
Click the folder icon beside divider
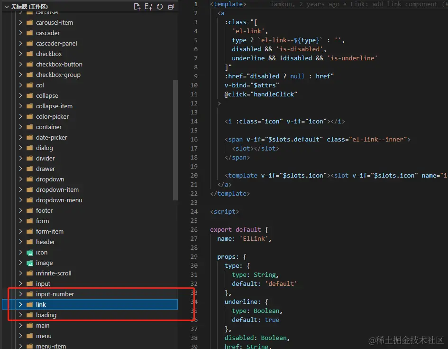30,159
